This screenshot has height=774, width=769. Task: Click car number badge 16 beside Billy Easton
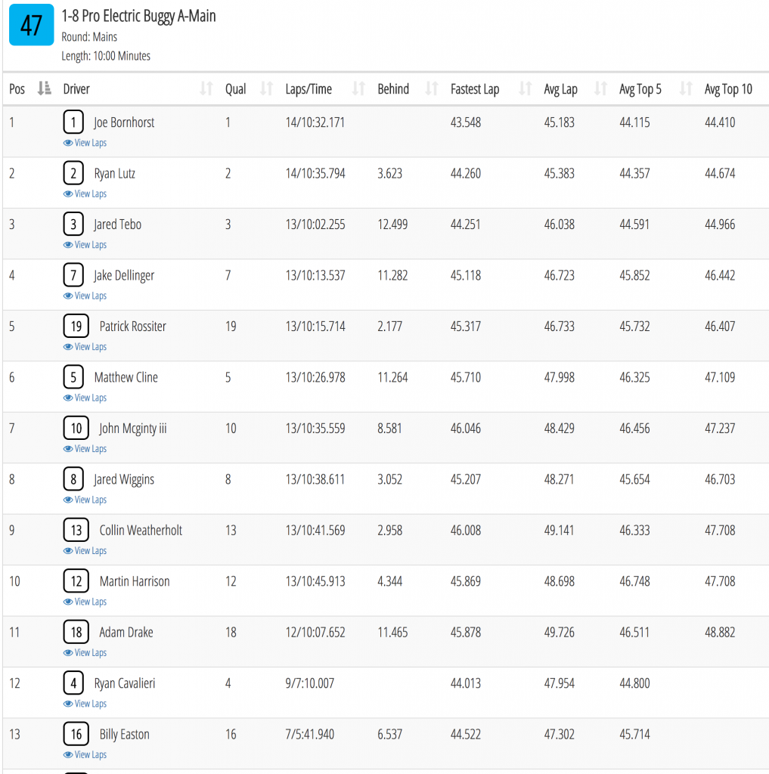76,734
